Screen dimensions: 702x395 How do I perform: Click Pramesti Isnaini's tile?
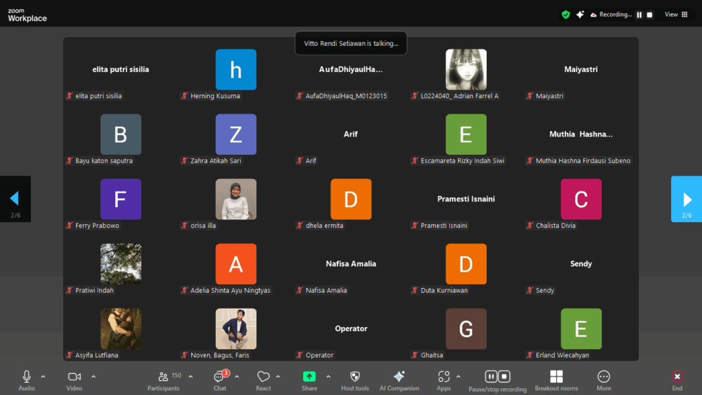coord(466,199)
